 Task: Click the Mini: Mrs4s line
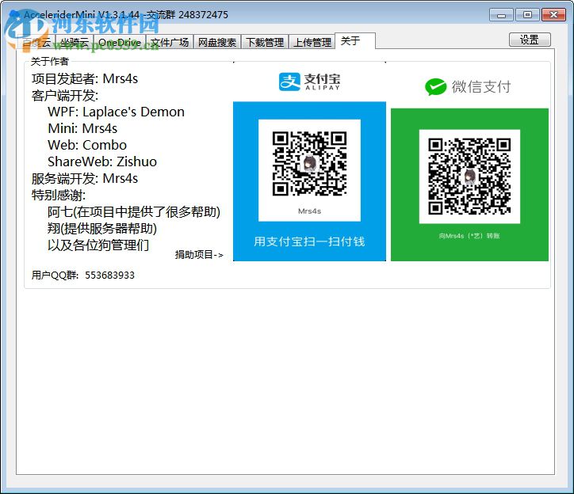click(82, 128)
